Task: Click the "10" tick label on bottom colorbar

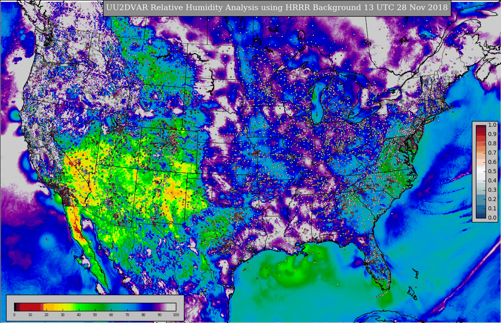Action: (30, 315)
